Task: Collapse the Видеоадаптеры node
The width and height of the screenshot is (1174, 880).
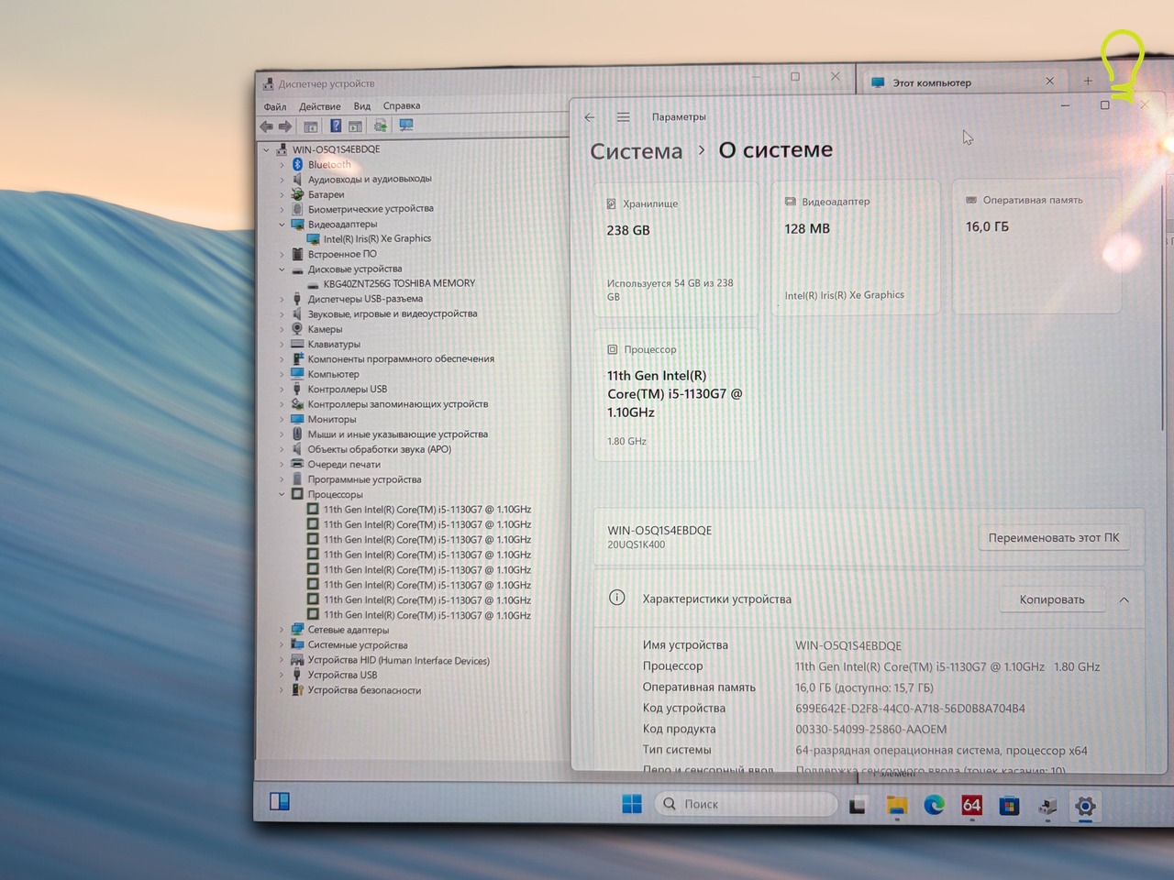Action: pos(282,225)
